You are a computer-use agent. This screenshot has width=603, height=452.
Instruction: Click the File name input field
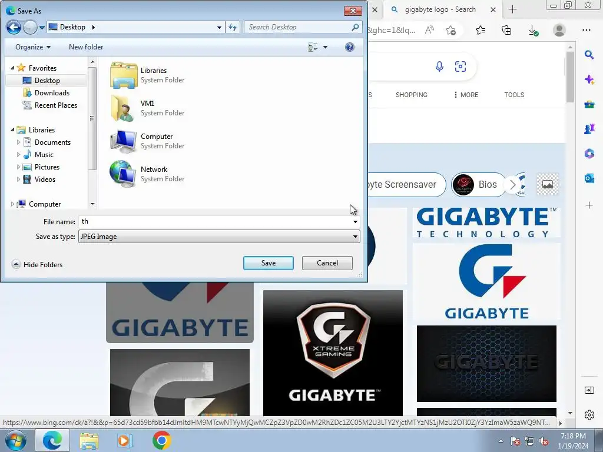pyautogui.click(x=214, y=222)
